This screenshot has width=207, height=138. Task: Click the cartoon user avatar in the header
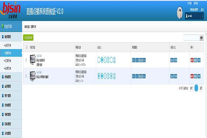tap(180, 13)
